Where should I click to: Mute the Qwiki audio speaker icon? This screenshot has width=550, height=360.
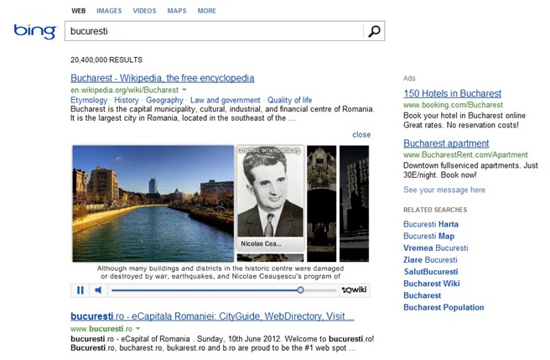click(x=98, y=290)
